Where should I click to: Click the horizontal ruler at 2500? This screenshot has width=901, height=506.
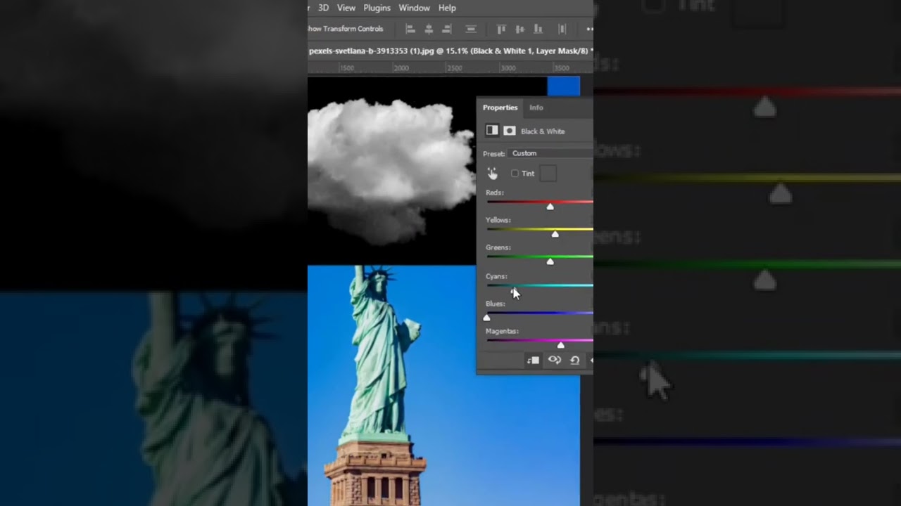(x=455, y=68)
